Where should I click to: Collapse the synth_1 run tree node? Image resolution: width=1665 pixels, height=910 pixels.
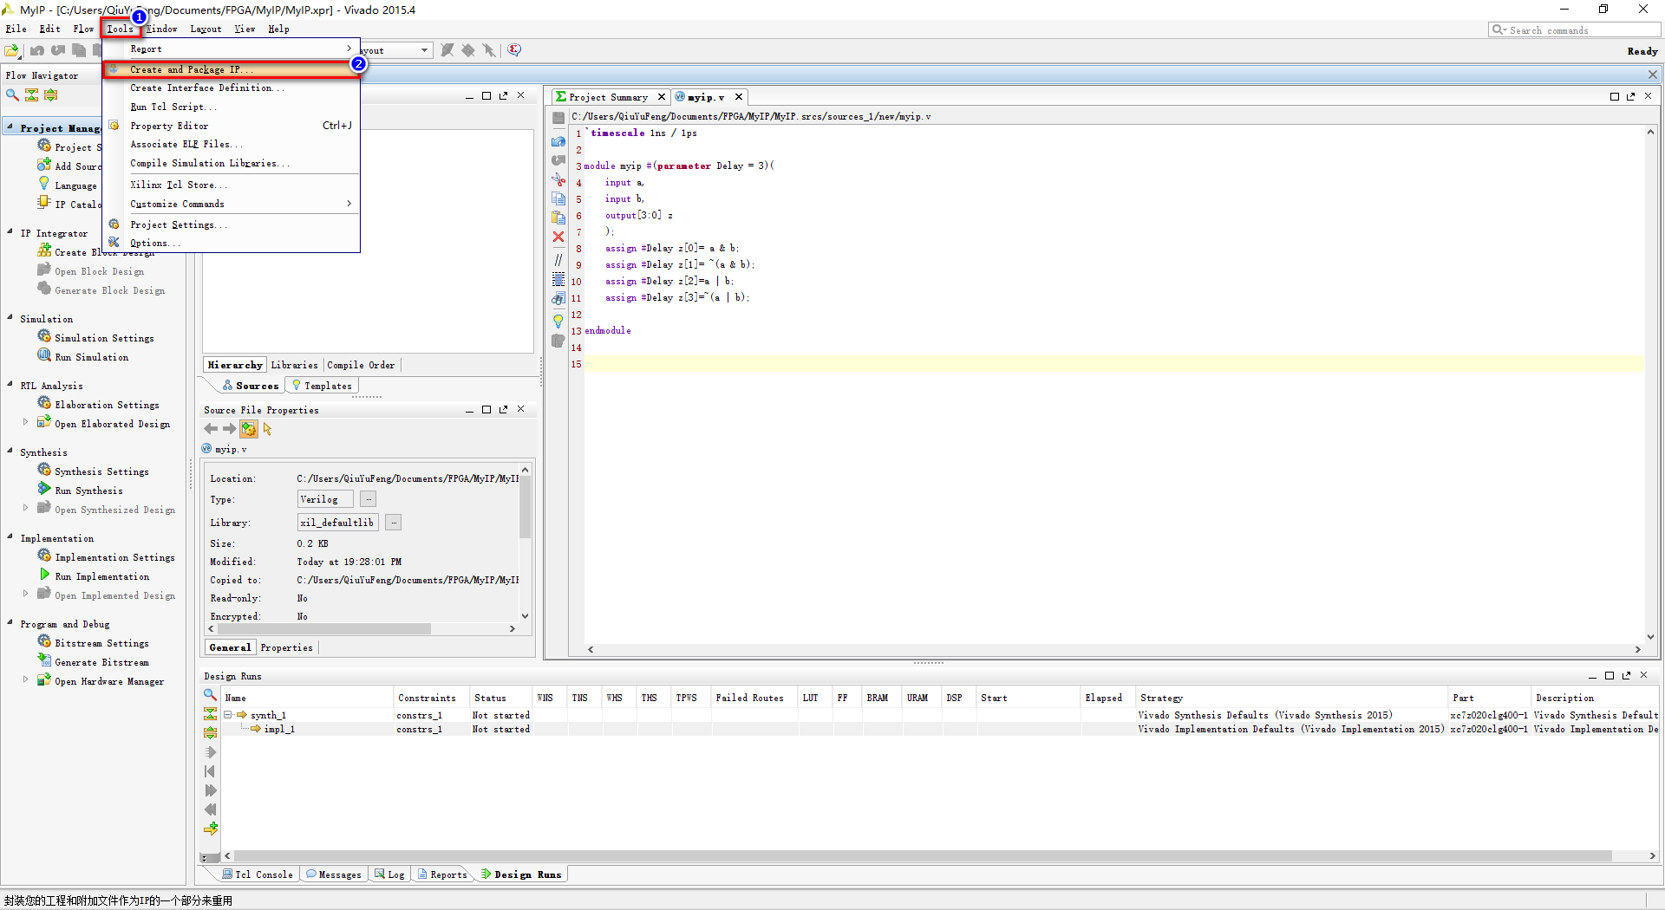pos(228,715)
